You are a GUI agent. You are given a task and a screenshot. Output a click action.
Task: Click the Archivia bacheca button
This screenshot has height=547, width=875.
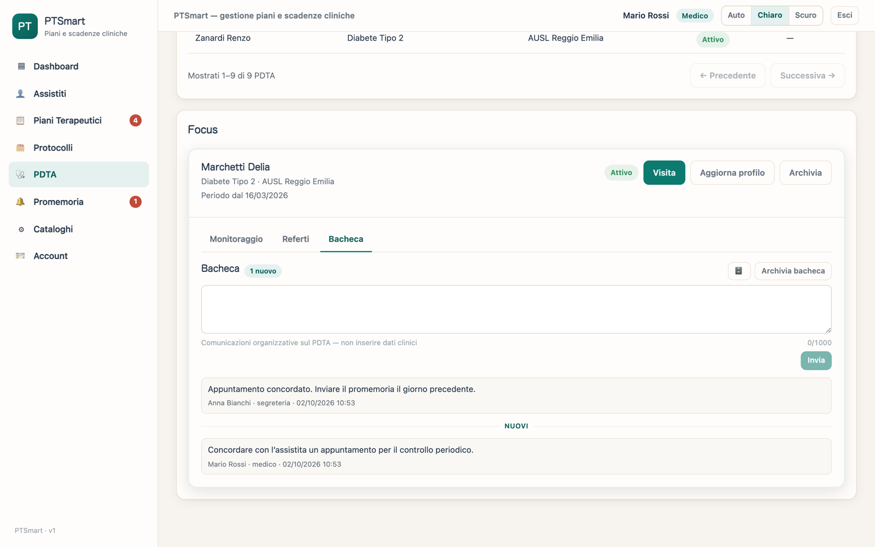pos(793,271)
